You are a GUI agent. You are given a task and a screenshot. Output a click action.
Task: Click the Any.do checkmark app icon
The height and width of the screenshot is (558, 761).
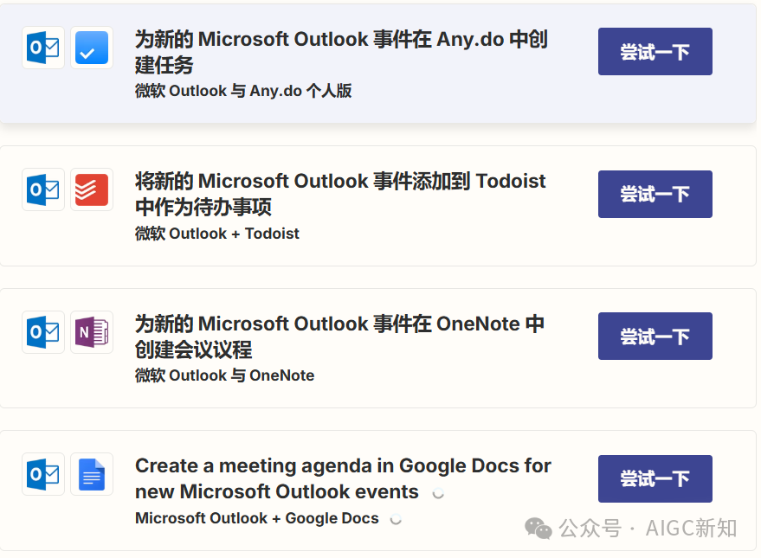click(92, 48)
